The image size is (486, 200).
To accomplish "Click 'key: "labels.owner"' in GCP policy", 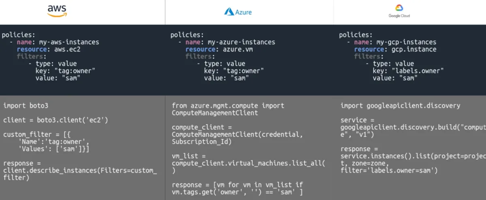I will tap(408, 71).
